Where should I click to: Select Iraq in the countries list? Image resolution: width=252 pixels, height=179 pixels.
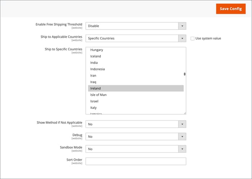93,82
